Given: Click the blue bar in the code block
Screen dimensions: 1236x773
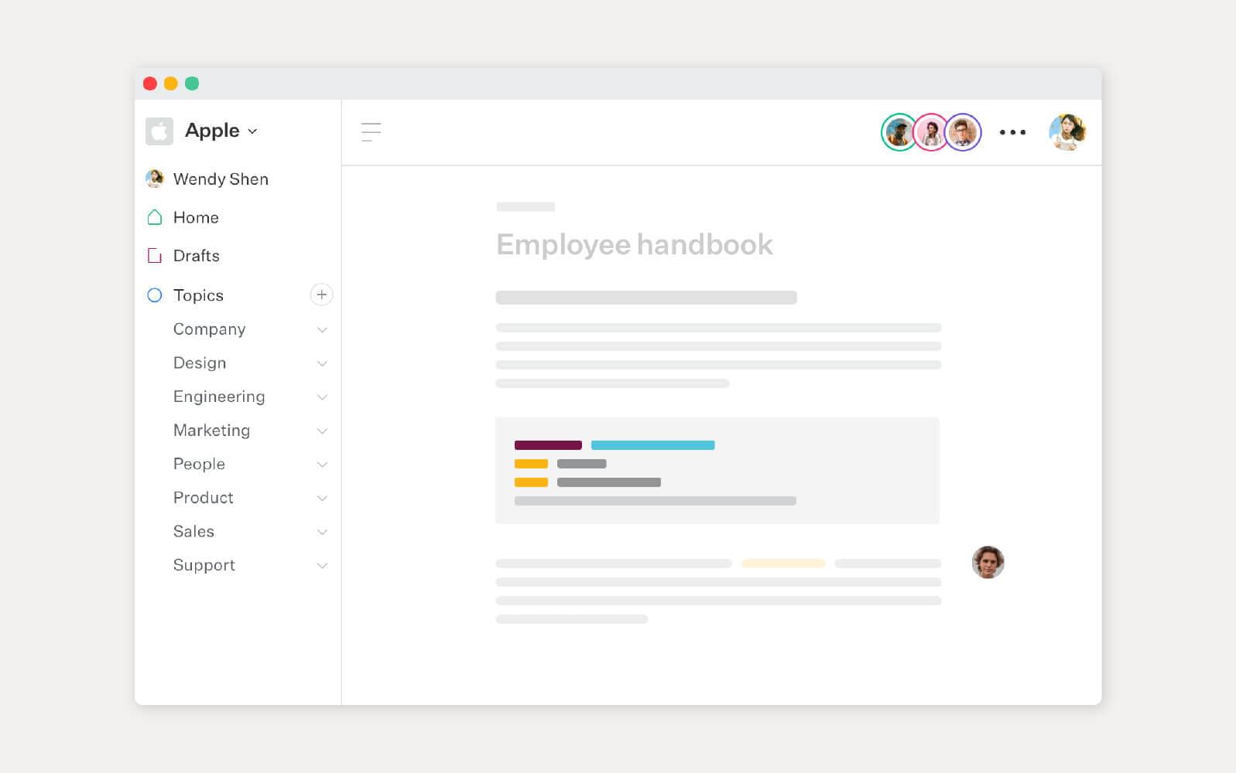Looking at the screenshot, I should pos(652,445).
